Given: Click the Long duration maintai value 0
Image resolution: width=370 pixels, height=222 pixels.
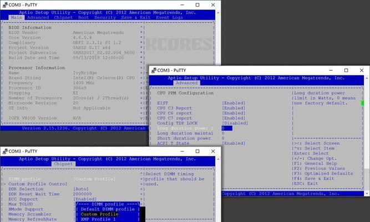Looking at the screenshot, I should [223, 133].
